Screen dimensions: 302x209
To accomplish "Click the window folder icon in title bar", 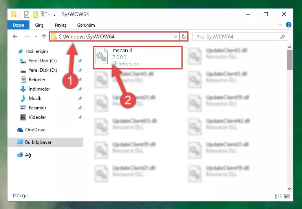I will tap(14, 14).
